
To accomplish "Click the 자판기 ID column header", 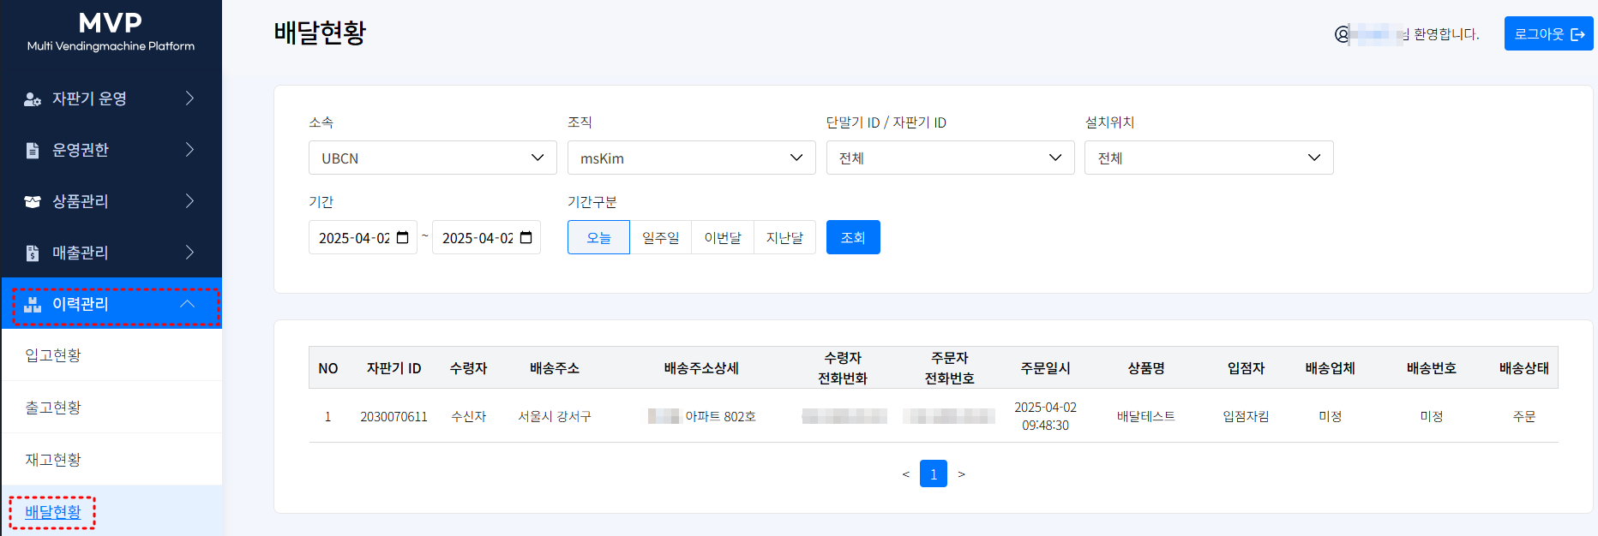I will [x=394, y=368].
